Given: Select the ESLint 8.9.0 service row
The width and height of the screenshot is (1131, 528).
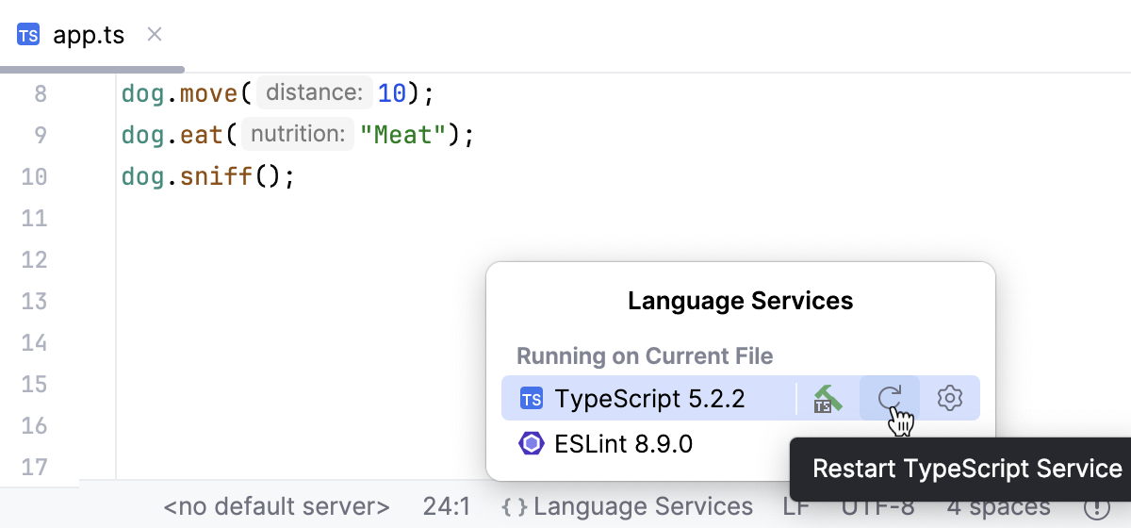Looking at the screenshot, I should coord(741,443).
